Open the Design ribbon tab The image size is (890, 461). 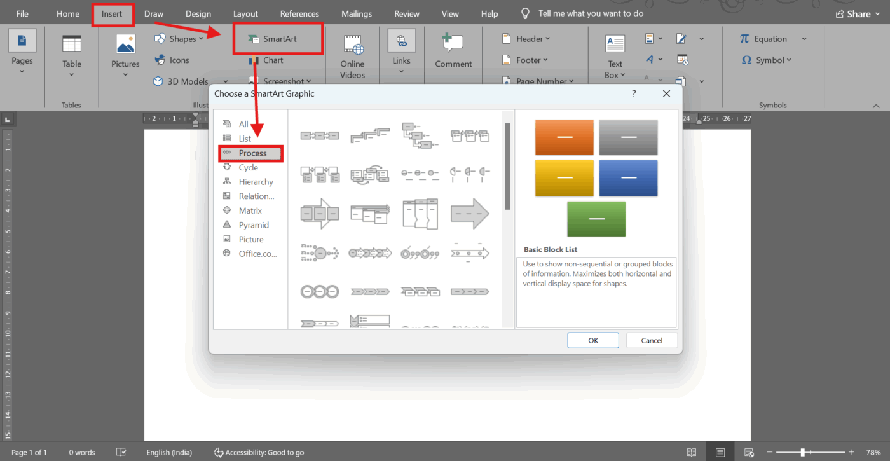[x=198, y=13]
